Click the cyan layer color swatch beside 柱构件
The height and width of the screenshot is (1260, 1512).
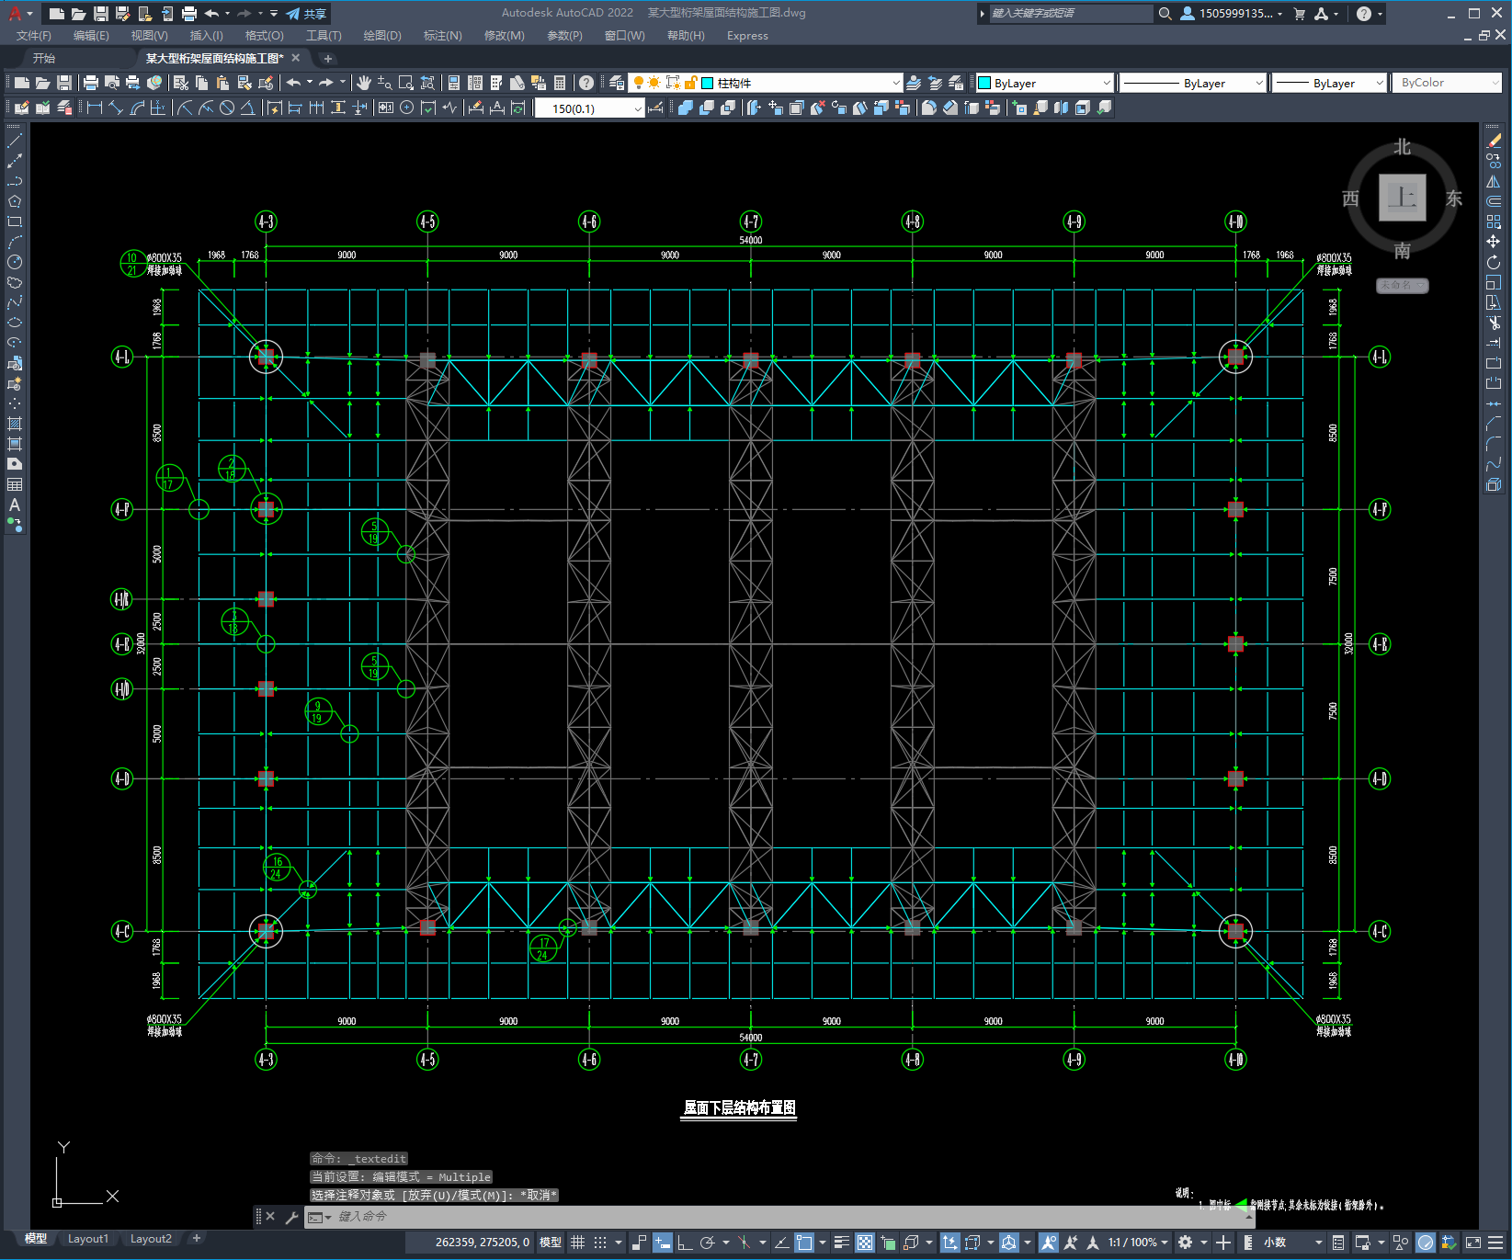pos(708,83)
